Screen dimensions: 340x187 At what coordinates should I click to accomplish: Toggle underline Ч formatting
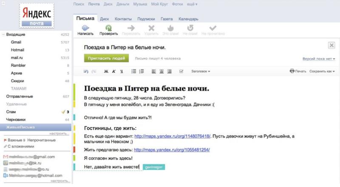pos(122,71)
